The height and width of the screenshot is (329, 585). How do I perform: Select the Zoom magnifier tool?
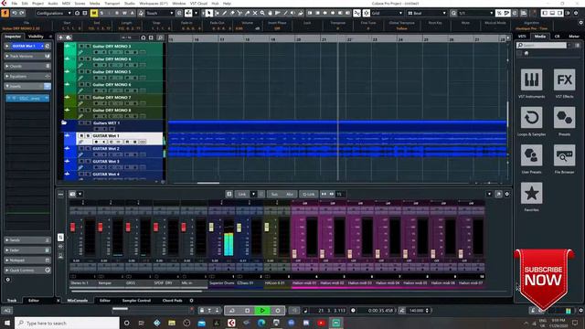(262, 13)
